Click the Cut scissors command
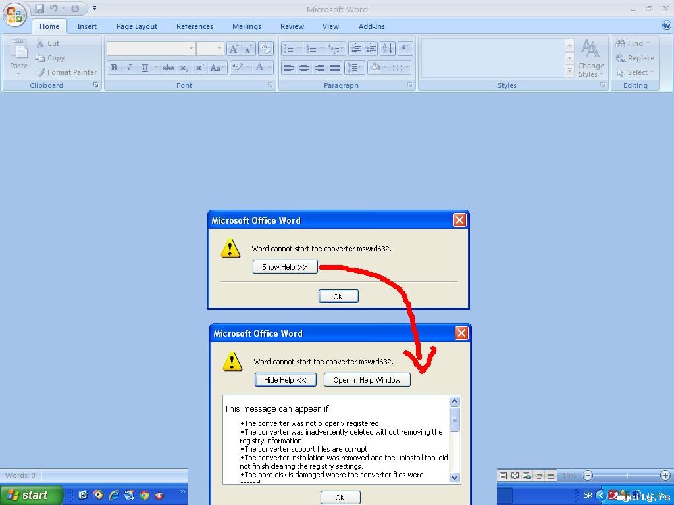 (x=47, y=43)
